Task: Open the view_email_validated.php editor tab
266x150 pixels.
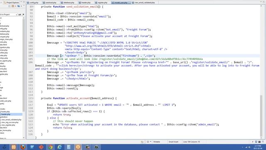Action: 143,2
